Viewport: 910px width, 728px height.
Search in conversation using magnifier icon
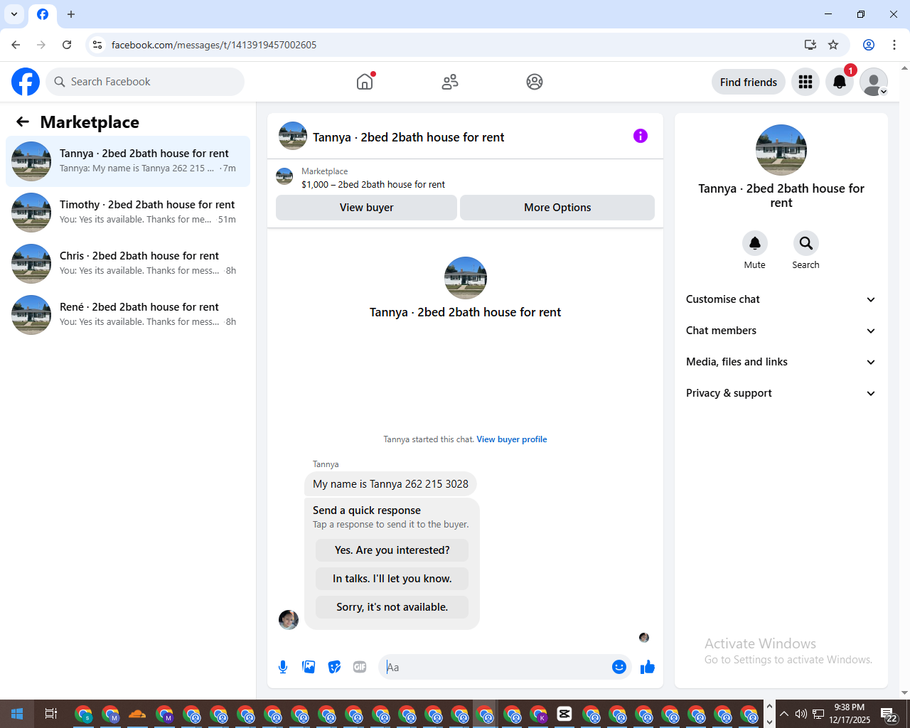(x=806, y=243)
